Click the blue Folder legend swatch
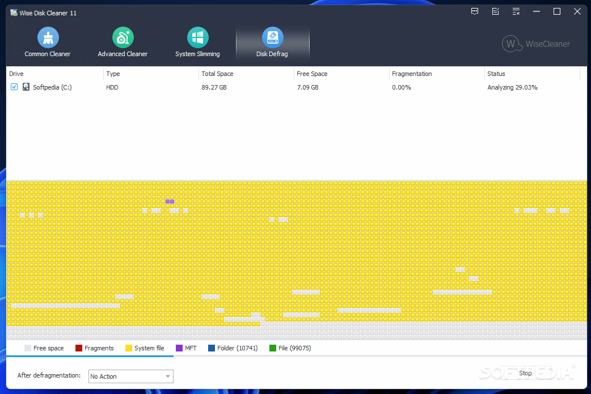This screenshot has width=591, height=394. click(x=212, y=348)
